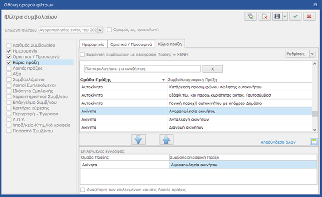Select row Διανομή ακινήτων
The image size is (322, 197).
[196, 127]
